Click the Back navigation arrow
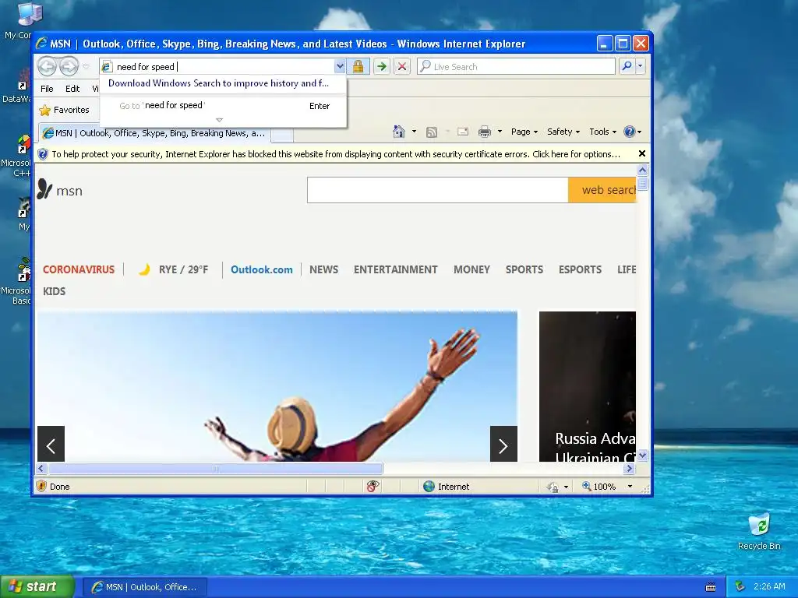This screenshot has width=798, height=598. point(47,66)
